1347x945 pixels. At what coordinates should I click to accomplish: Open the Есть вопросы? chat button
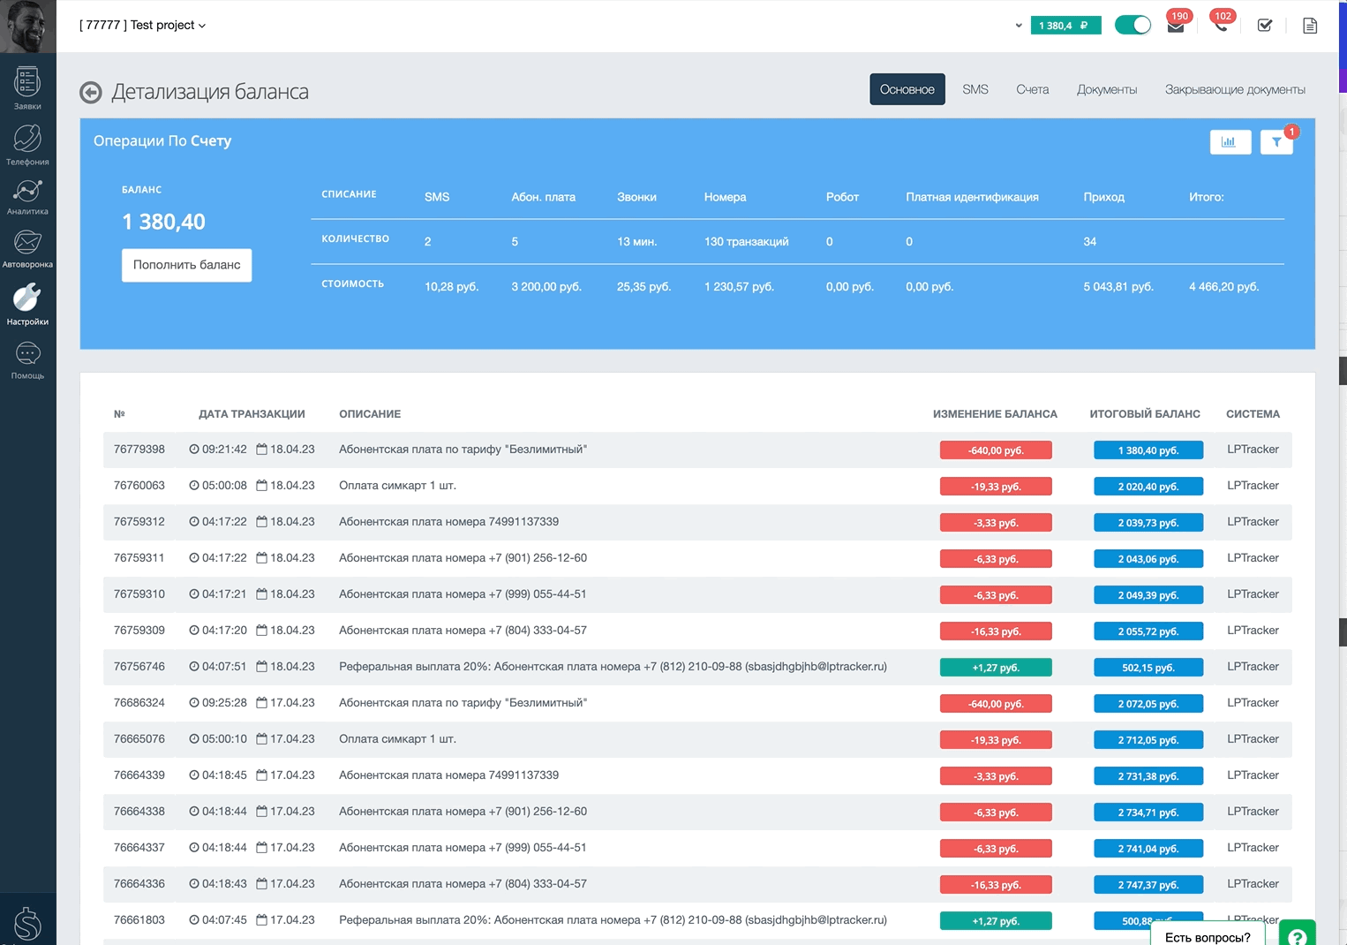pyautogui.click(x=1208, y=935)
